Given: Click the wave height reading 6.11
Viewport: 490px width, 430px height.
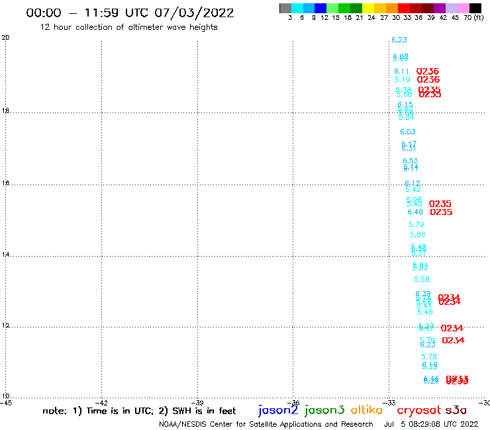Looking at the screenshot, I should tap(401, 71).
